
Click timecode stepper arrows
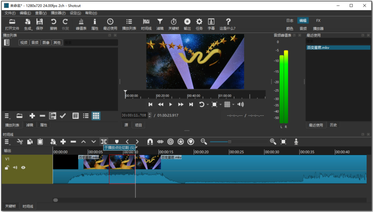pyautogui.click(x=150, y=115)
